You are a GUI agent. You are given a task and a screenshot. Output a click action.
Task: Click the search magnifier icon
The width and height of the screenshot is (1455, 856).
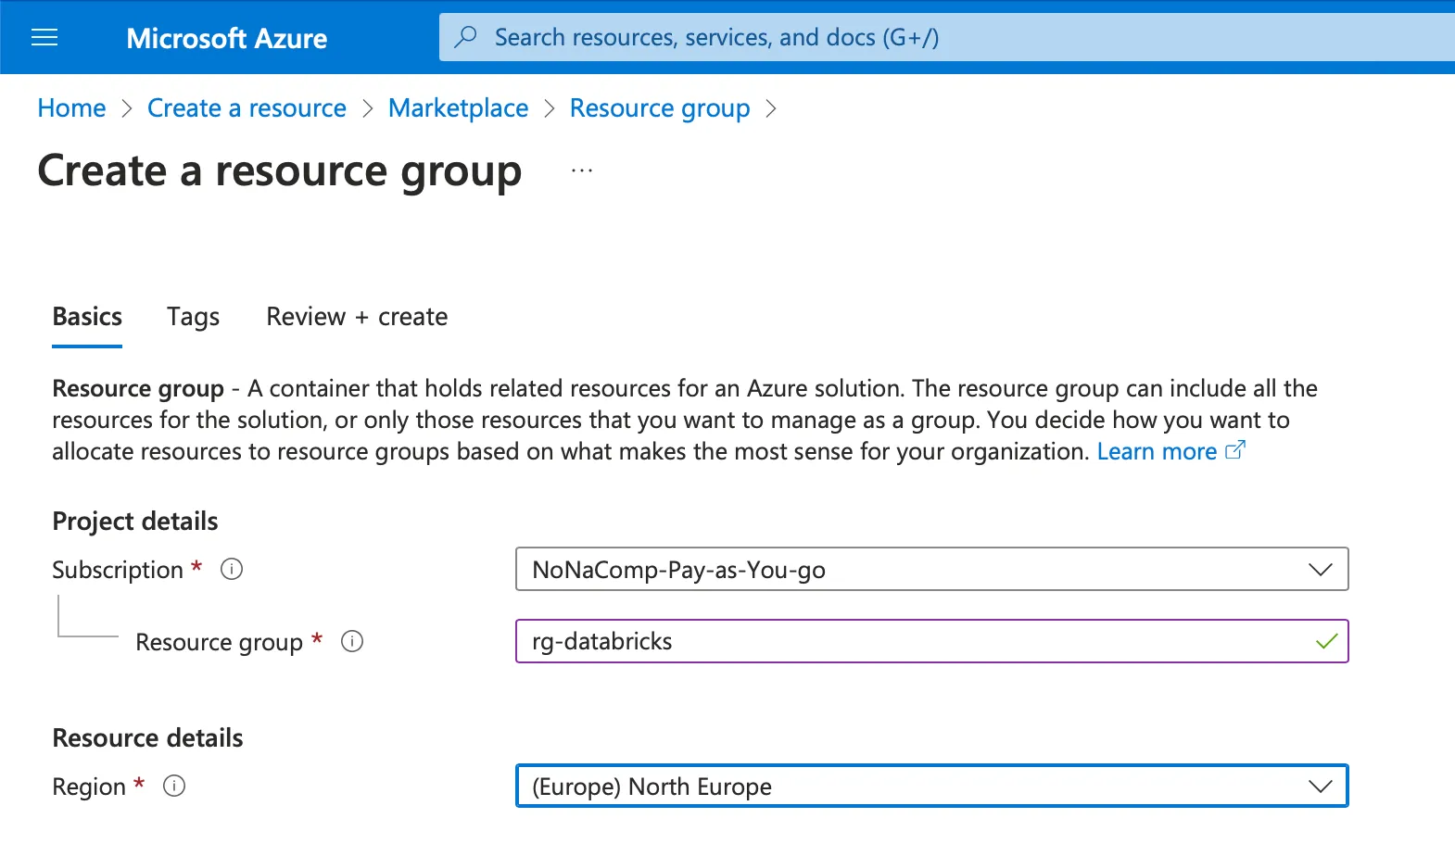(466, 37)
